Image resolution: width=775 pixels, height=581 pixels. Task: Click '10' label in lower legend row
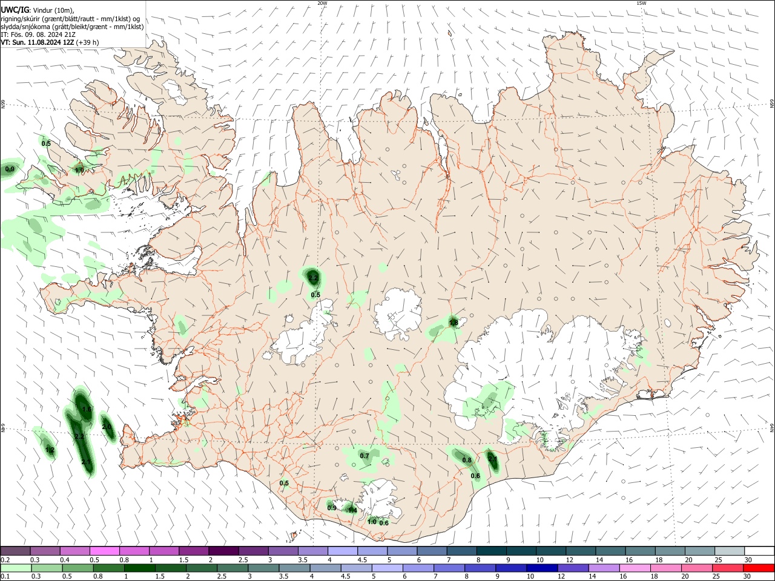point(530,577)
